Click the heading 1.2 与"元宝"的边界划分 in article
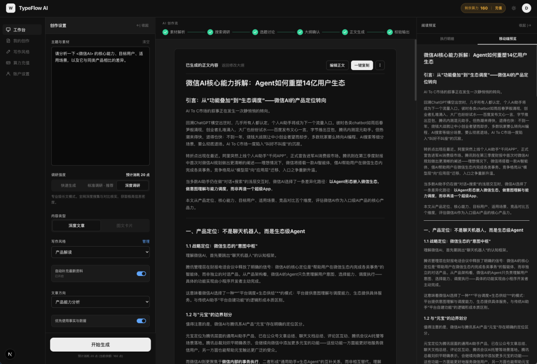This screenshot has width=537, height=364. (x=208, y=314)
